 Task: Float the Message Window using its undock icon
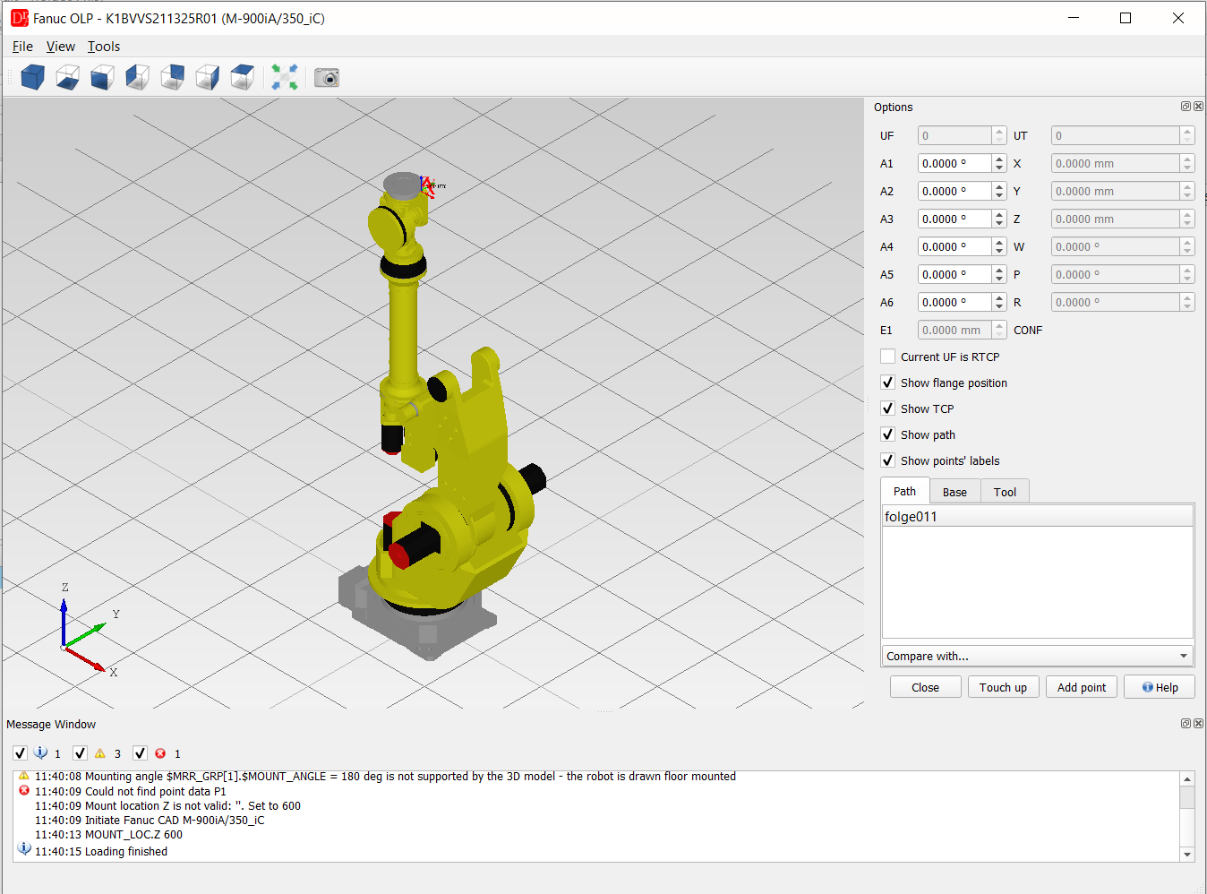pos(1186,724)
